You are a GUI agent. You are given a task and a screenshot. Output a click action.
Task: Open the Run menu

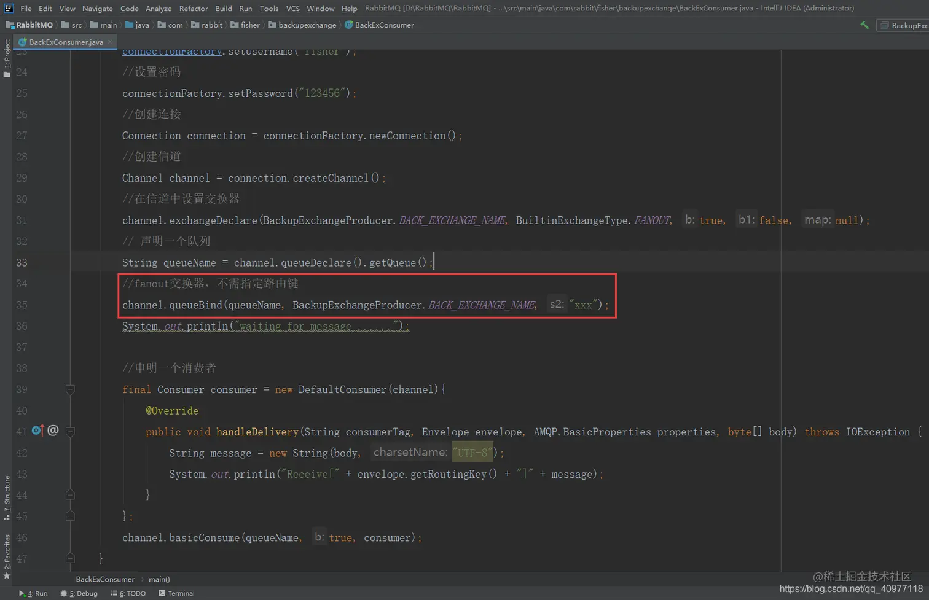(246, 9)
